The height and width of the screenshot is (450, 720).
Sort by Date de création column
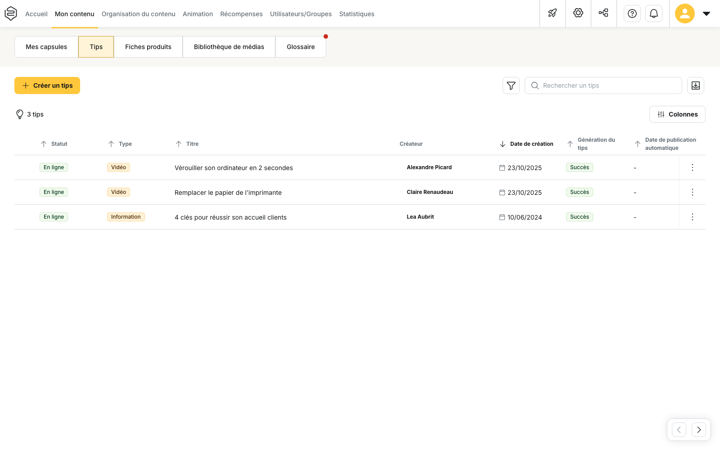(x=526, y=144)
